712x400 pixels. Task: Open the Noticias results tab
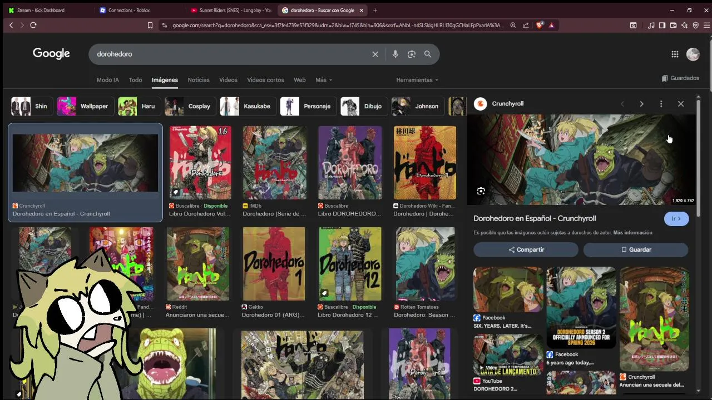coord(199,80)
